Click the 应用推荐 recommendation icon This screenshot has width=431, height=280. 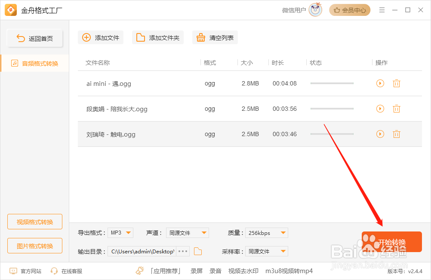[139, 271]
